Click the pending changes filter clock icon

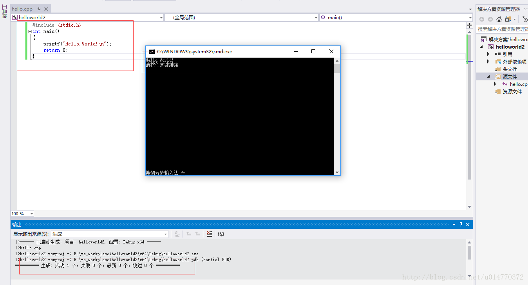525,19
